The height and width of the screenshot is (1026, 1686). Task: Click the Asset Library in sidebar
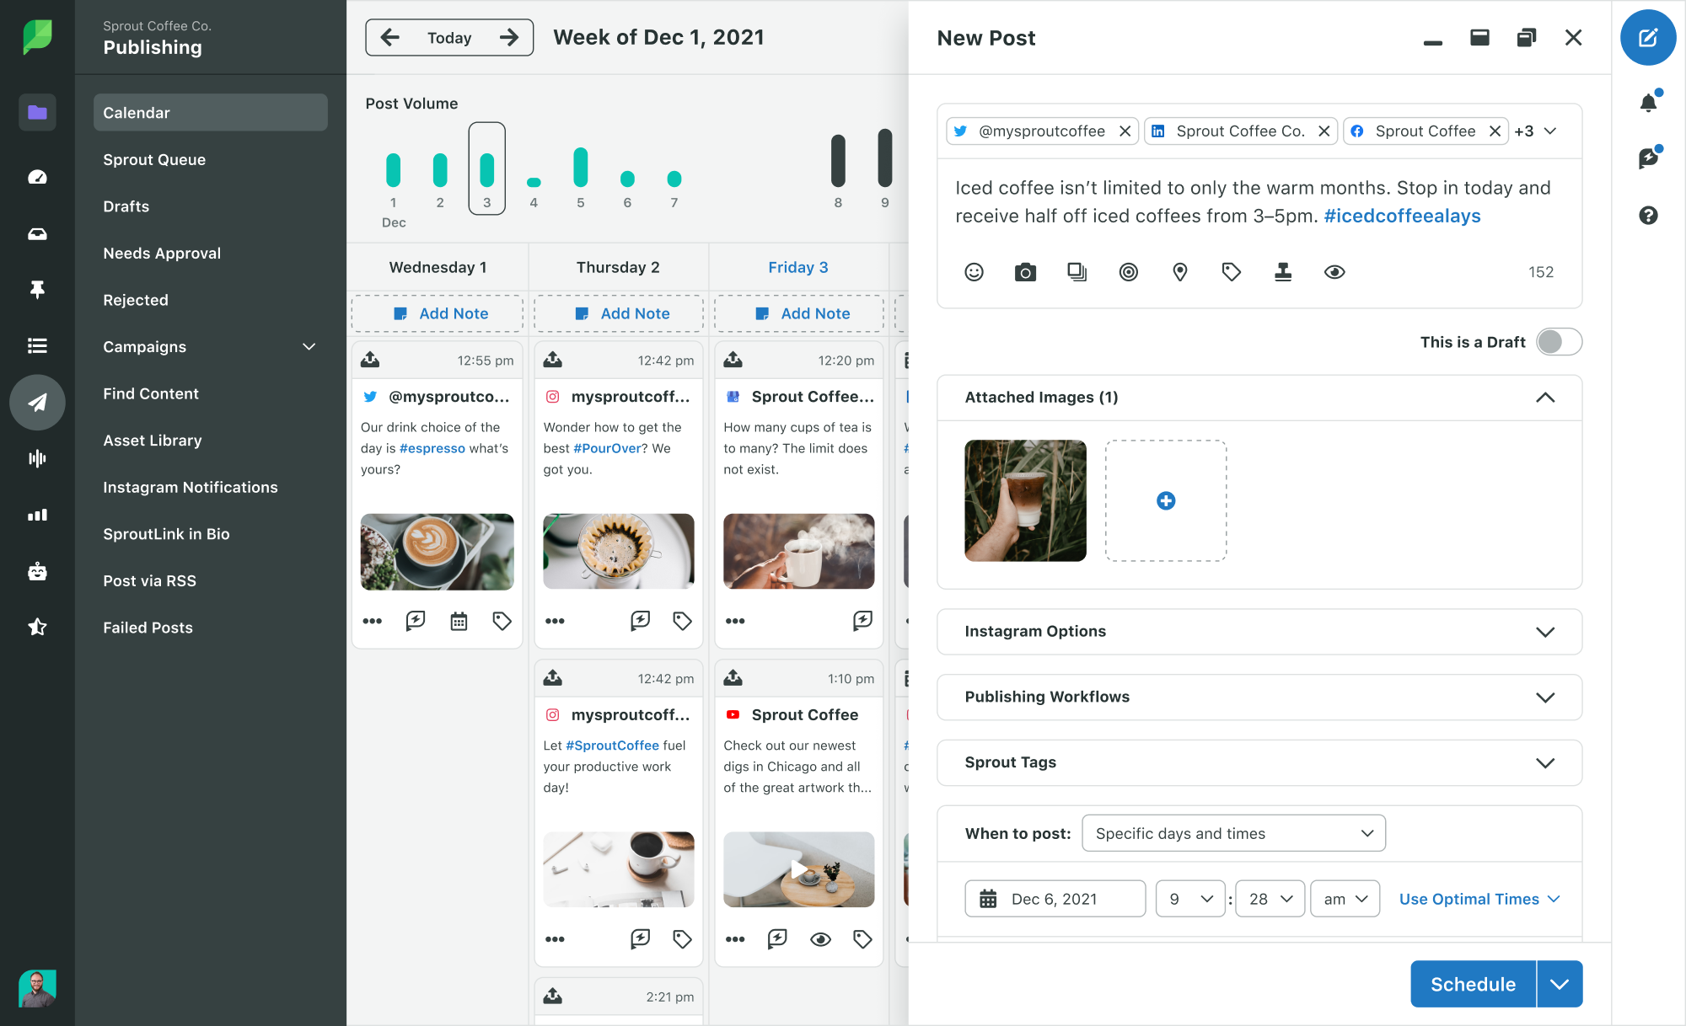[x=152, y=441]
